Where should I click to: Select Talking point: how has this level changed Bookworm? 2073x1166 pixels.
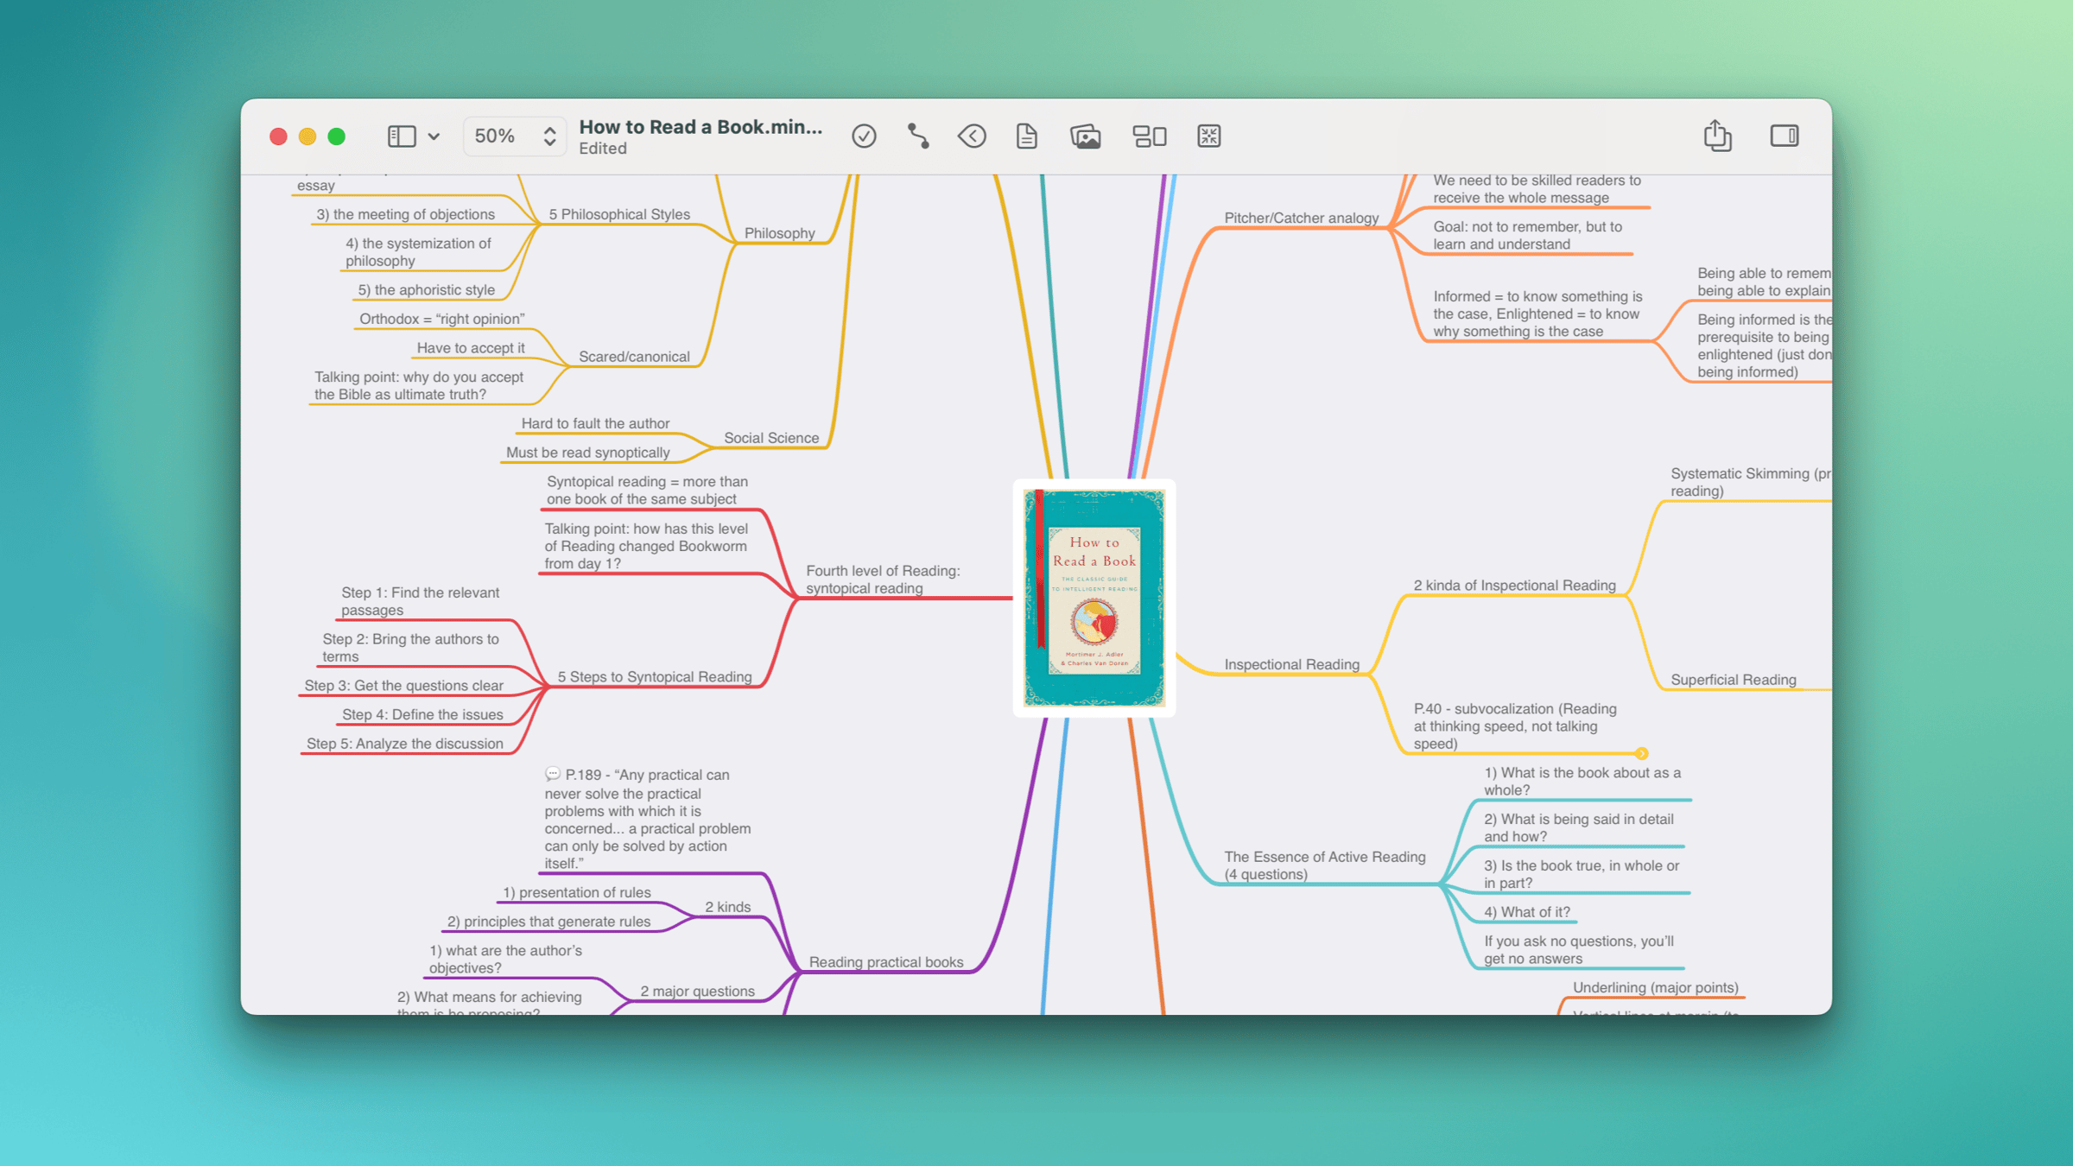646,547
